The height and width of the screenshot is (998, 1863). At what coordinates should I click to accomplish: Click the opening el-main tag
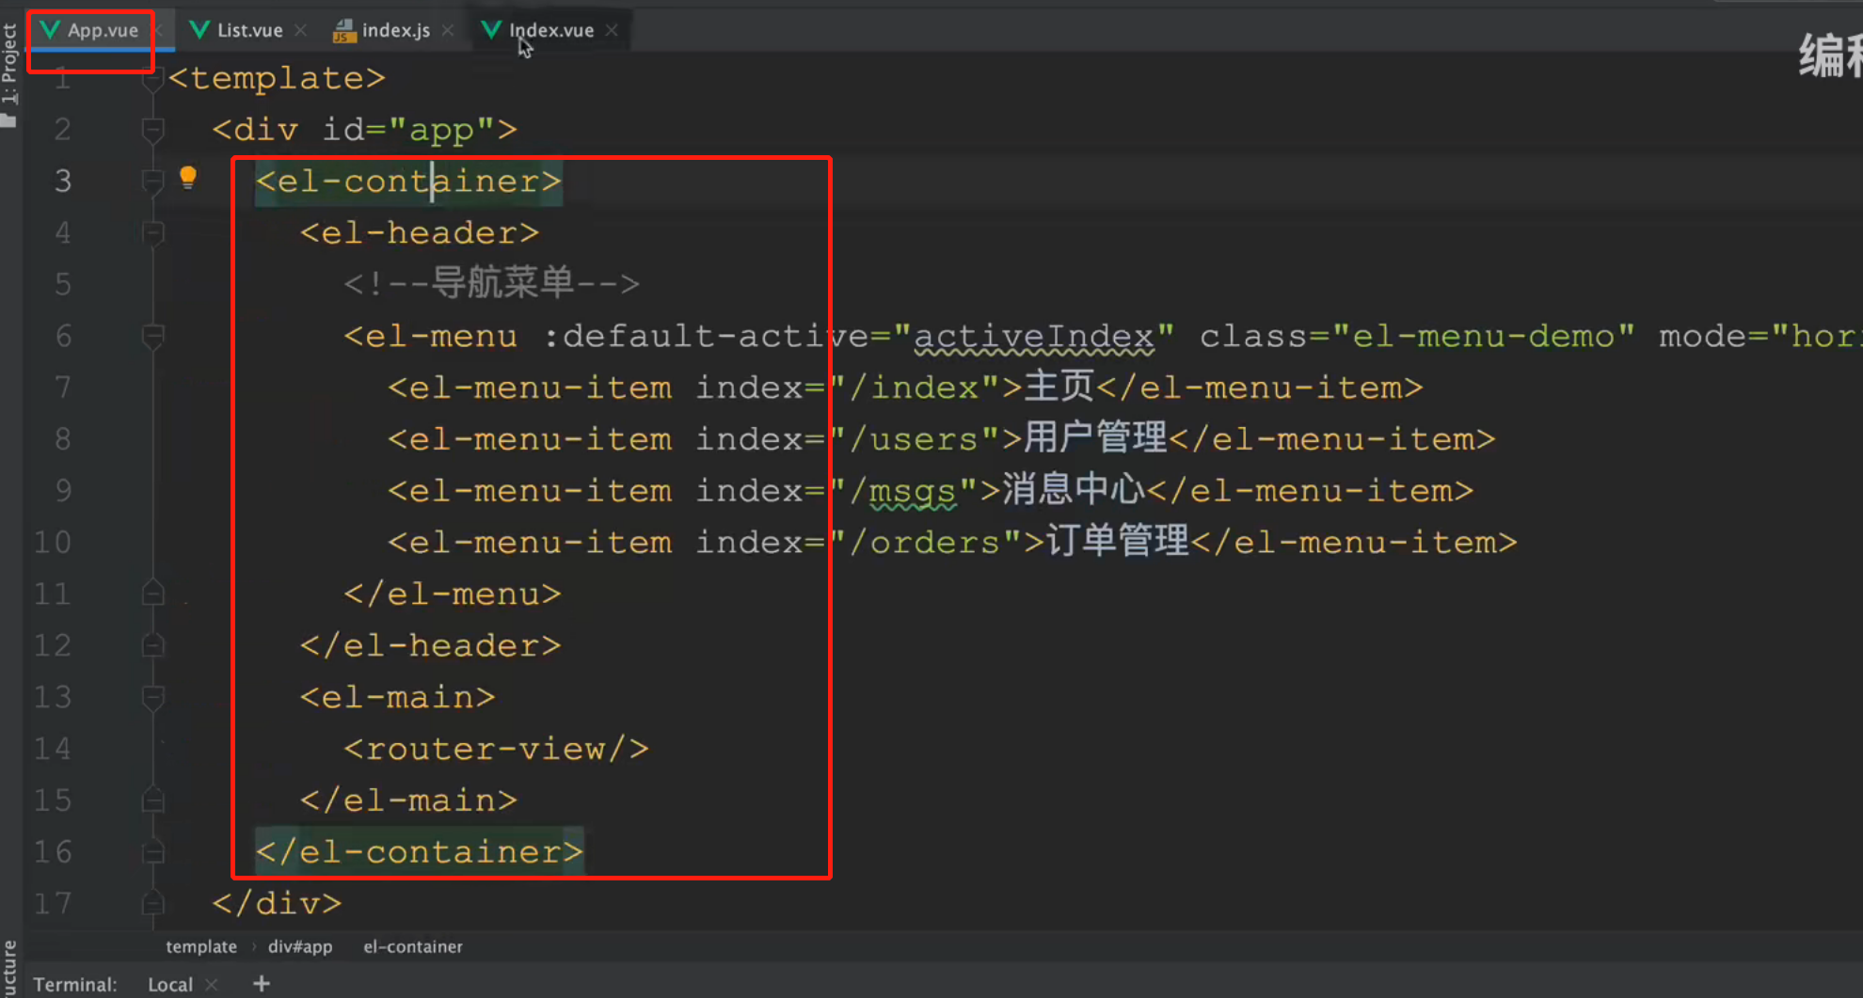click(398, 697)
